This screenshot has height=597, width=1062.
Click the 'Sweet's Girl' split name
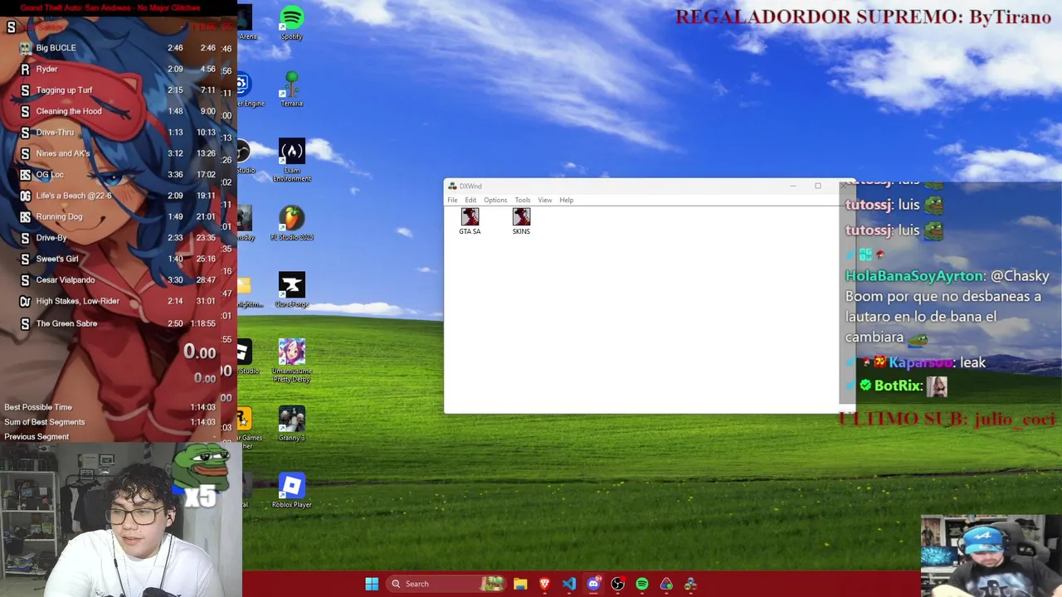(x=57, y=259)
